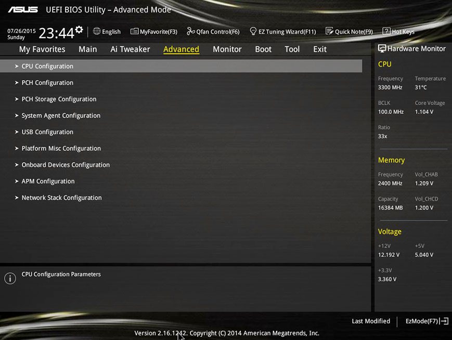Open the English language selector
Image resolution: width=452 pixels, height=340 pixels.
point(107,31)
